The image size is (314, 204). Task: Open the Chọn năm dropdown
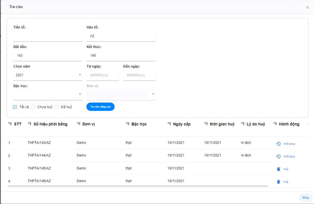click(x=48, y=75)
